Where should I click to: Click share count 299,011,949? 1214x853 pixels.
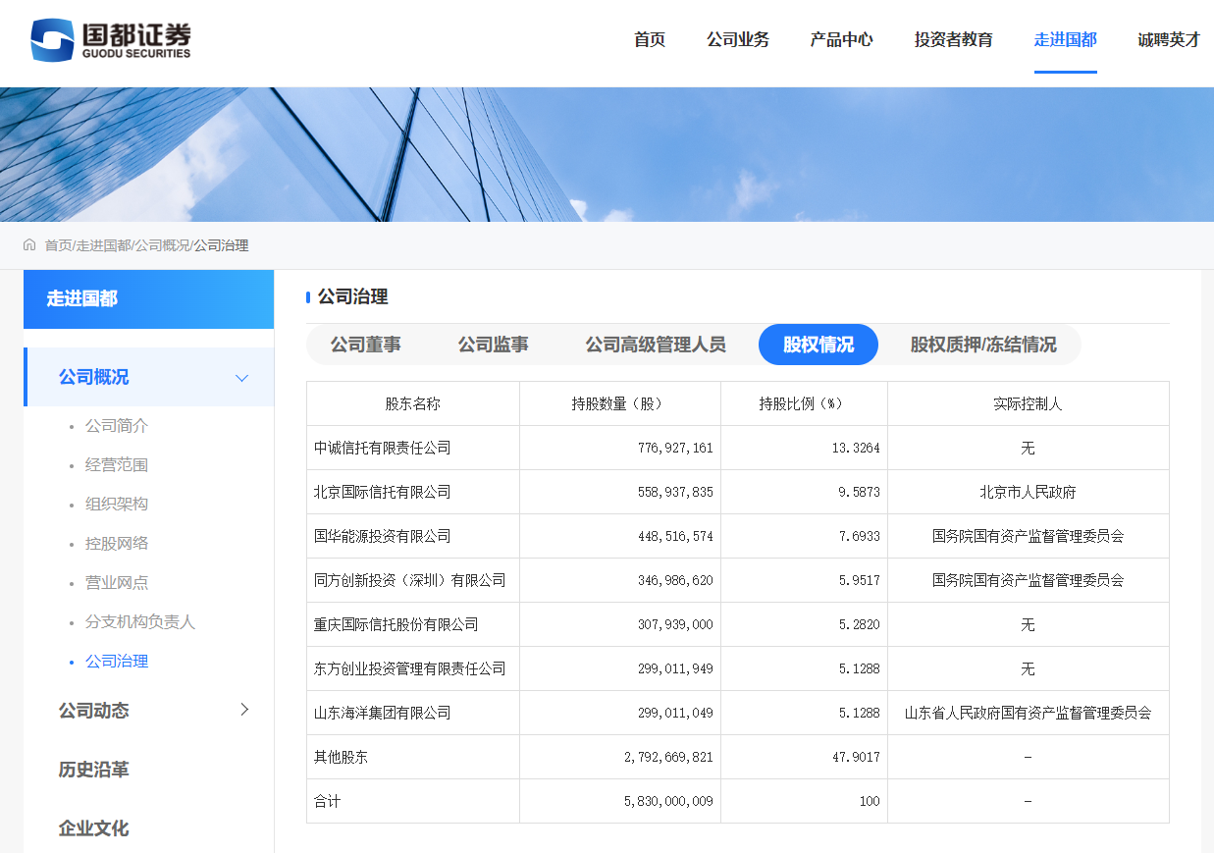pos(675,668)
